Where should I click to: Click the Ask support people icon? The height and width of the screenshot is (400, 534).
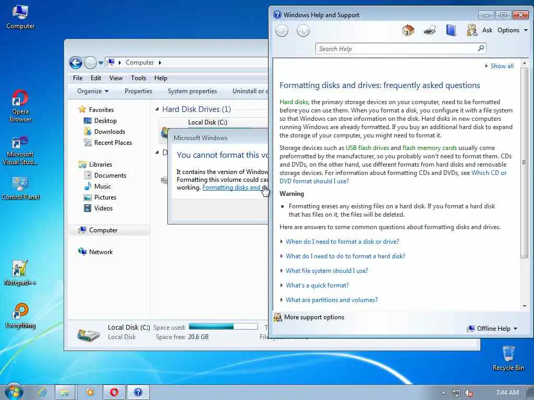(x=471, y=30)
